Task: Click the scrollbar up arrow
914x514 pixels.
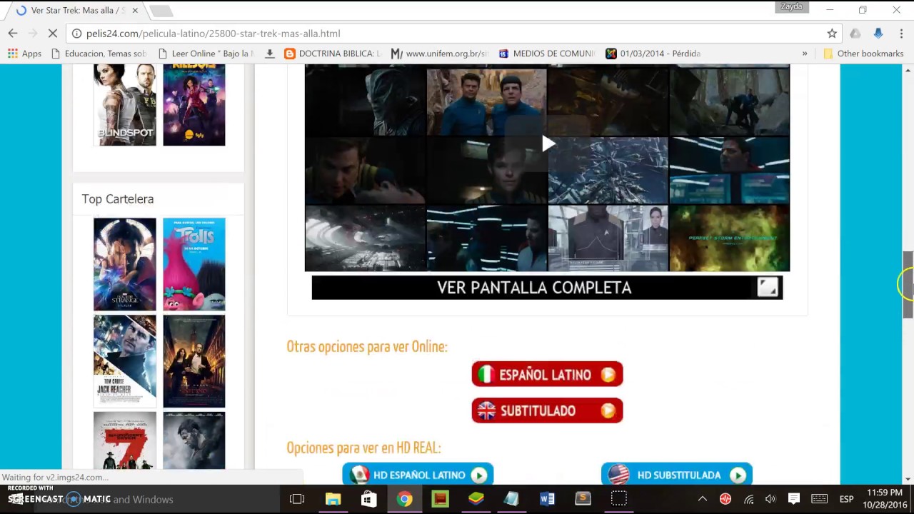Action: (908, 70)
